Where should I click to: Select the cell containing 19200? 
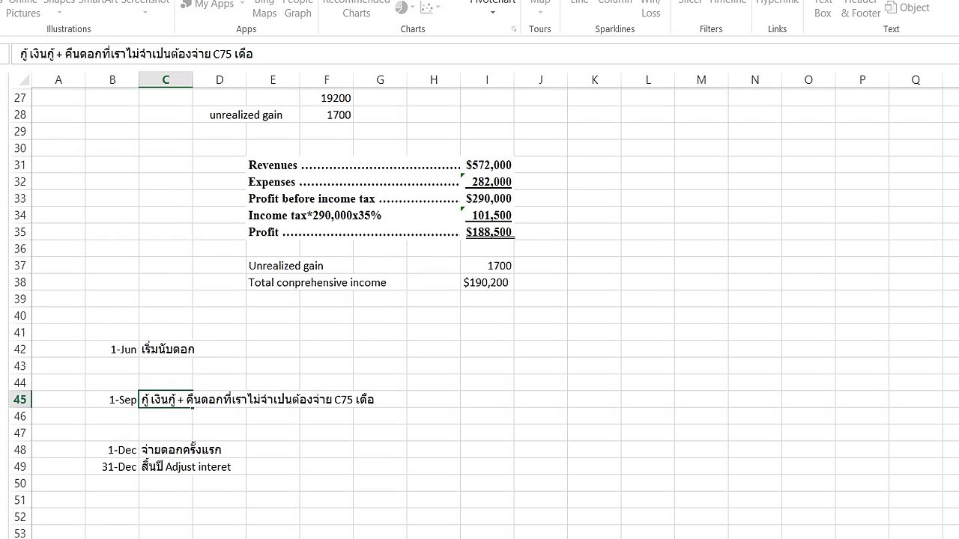[327, 98]
